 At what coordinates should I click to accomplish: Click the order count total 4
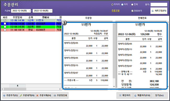coord(18,86)
